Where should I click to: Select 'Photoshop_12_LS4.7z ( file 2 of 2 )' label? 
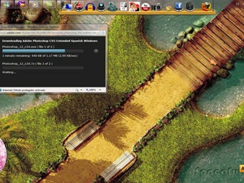pyautogui.click(x=27, y=64)
